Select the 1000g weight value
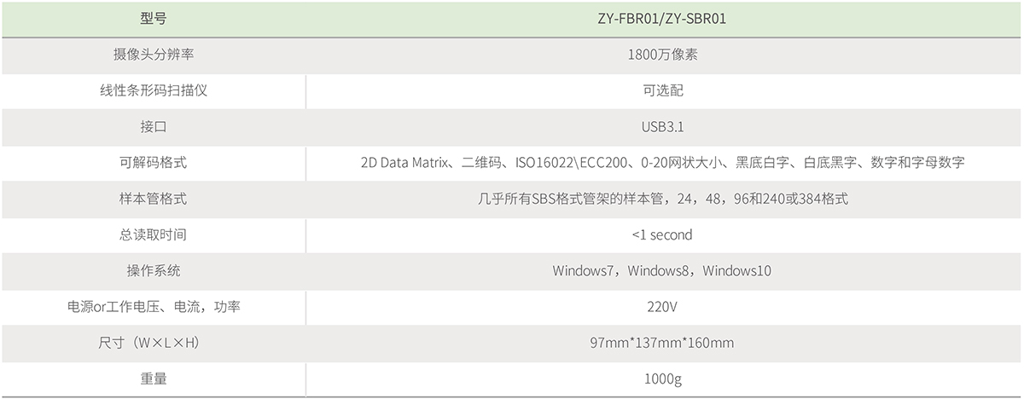 pos(662,379)
